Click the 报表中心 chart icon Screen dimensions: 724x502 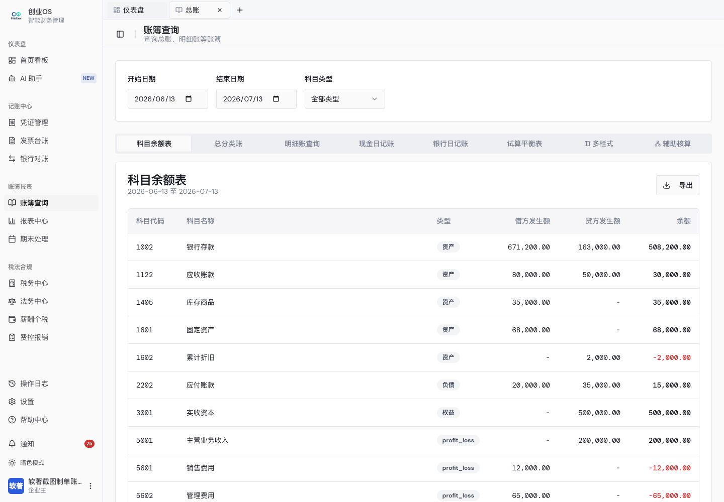tap(12, 221)
